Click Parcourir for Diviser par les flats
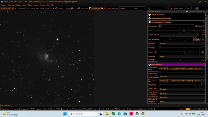Screen dimensions: 208x117 point(163,81)
